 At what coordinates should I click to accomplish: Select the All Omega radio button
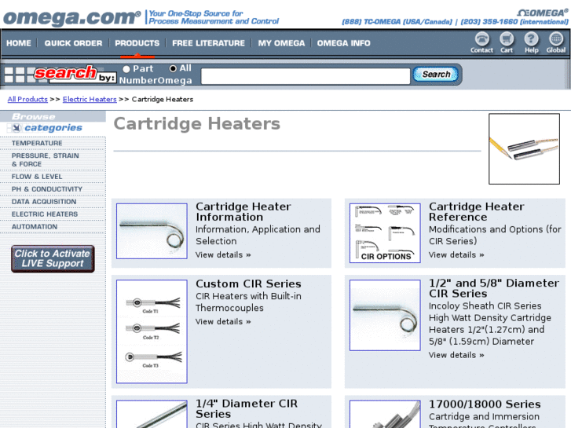173,68
